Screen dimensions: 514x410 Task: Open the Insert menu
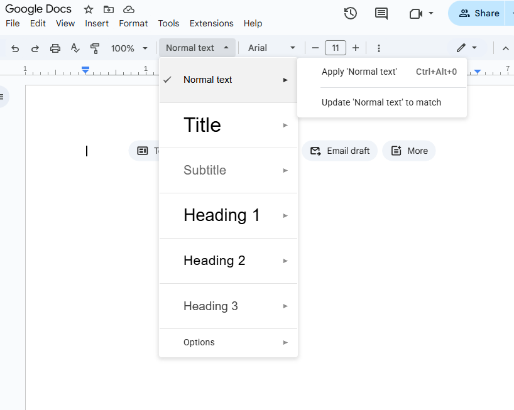pyautogui.click(x=97, y=23)
